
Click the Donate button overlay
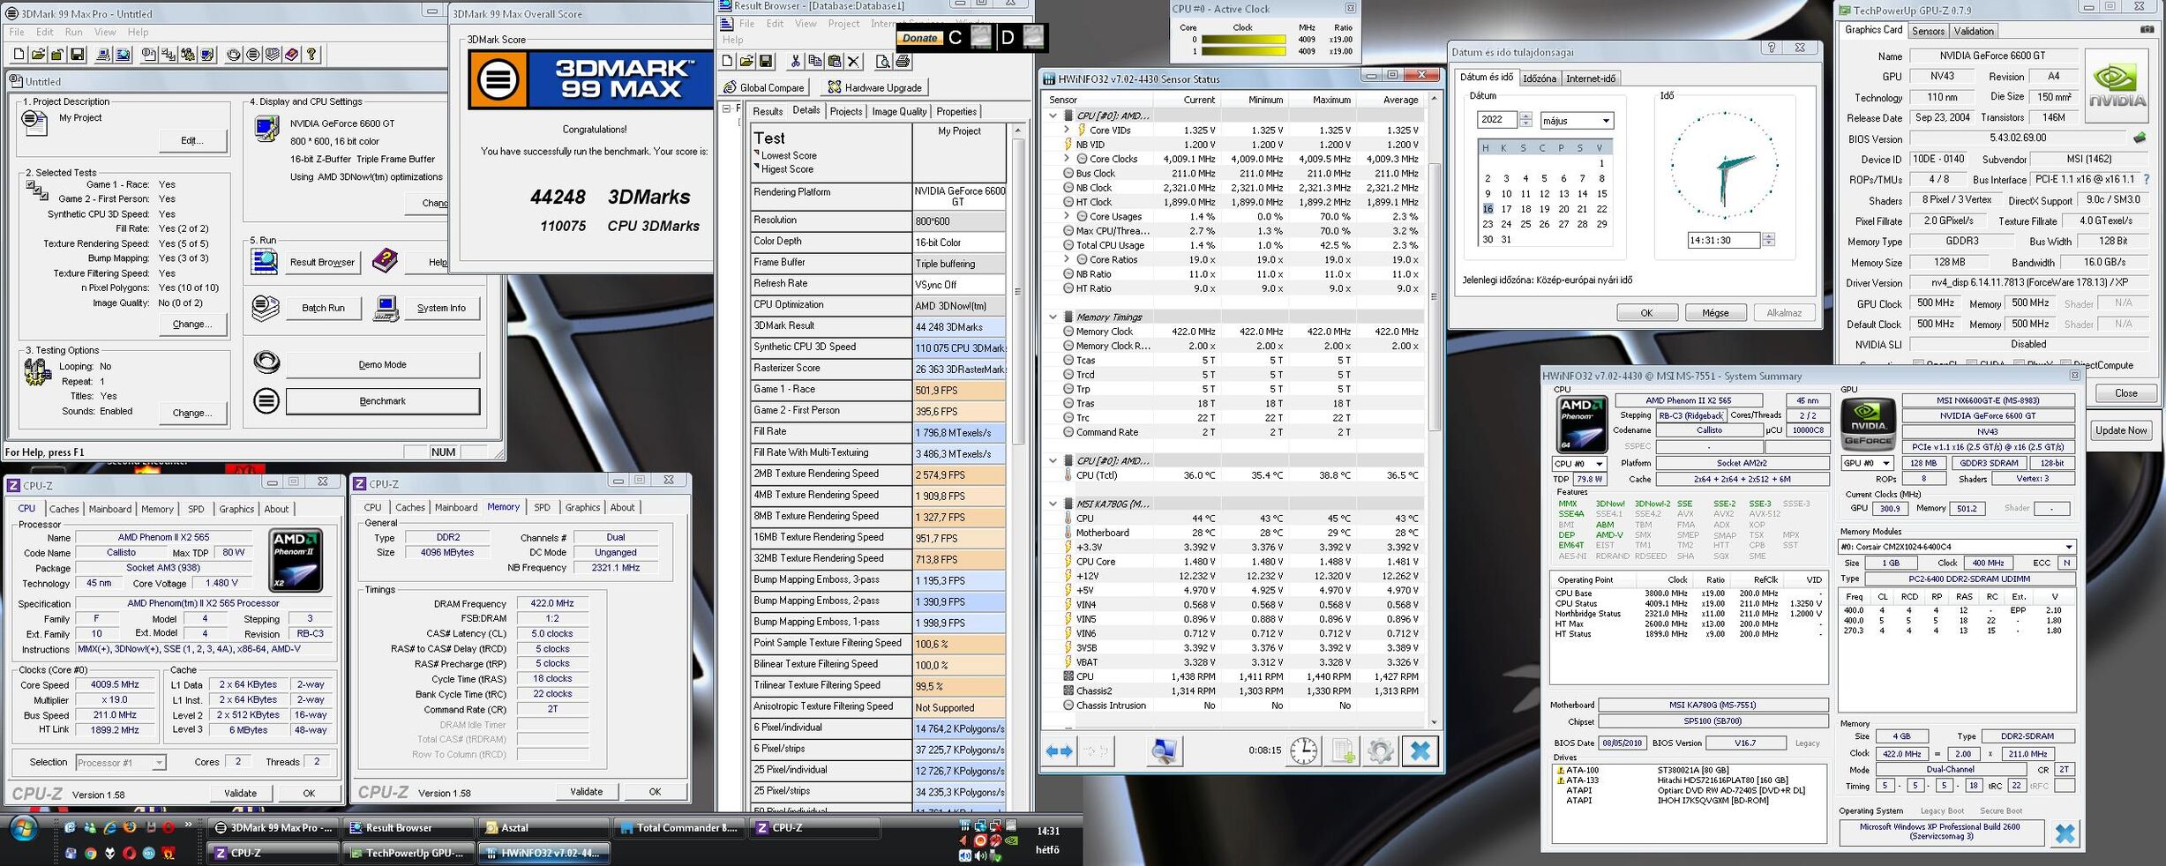coord(919,38)
